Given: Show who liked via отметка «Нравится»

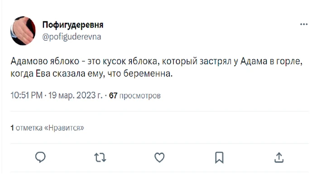Looking at the screenshot, I should [50, 128].
